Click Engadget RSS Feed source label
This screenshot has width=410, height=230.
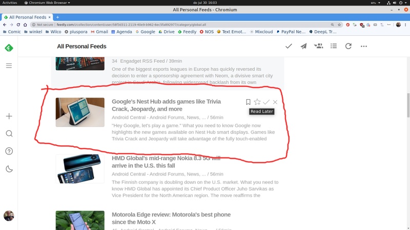point(142,61)
